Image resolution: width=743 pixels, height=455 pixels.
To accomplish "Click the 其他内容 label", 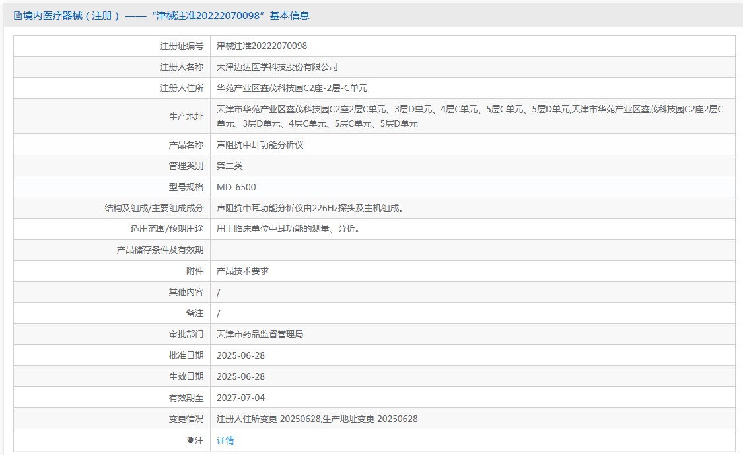I will [186, 292].
